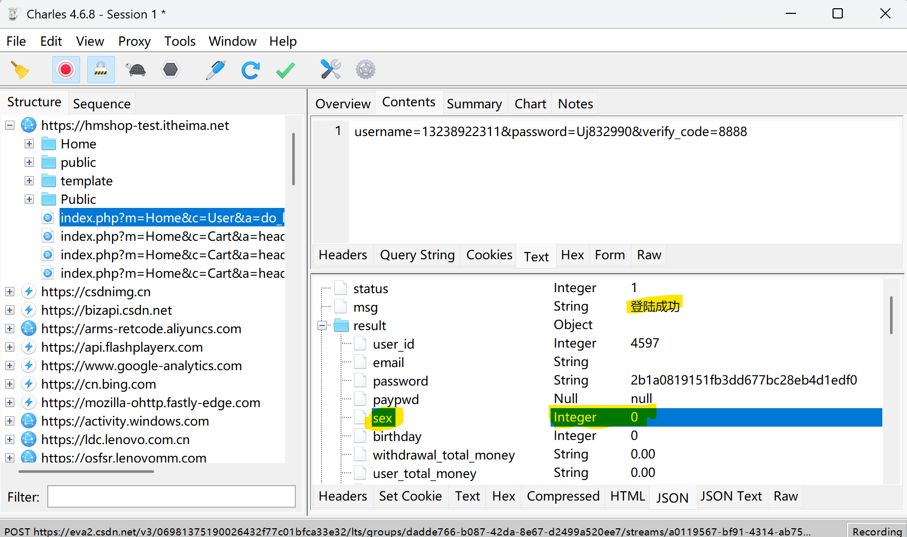Toggle the red Recording button
Viewport: 907px width, 537px height.
pyautogui.click(x=66, y=69)
